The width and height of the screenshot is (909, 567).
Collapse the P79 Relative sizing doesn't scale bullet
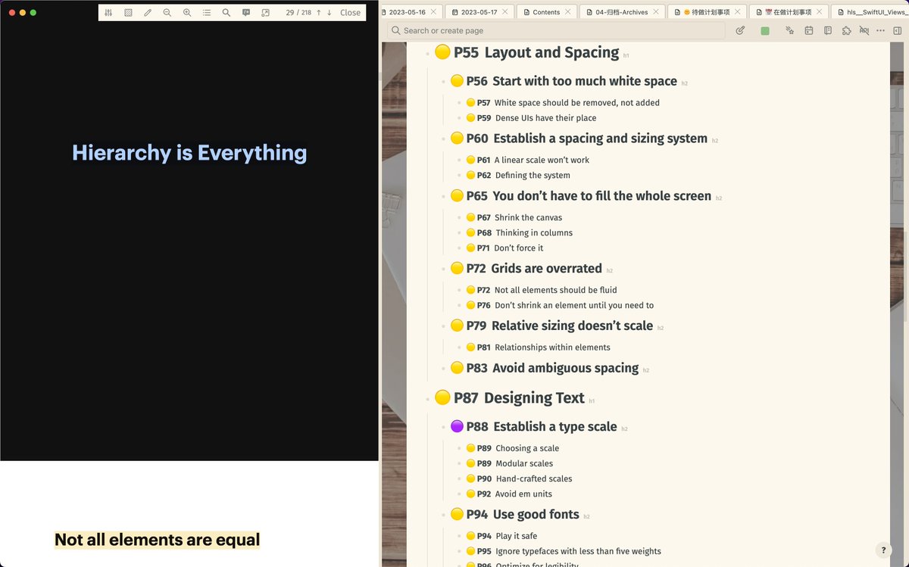443,326
